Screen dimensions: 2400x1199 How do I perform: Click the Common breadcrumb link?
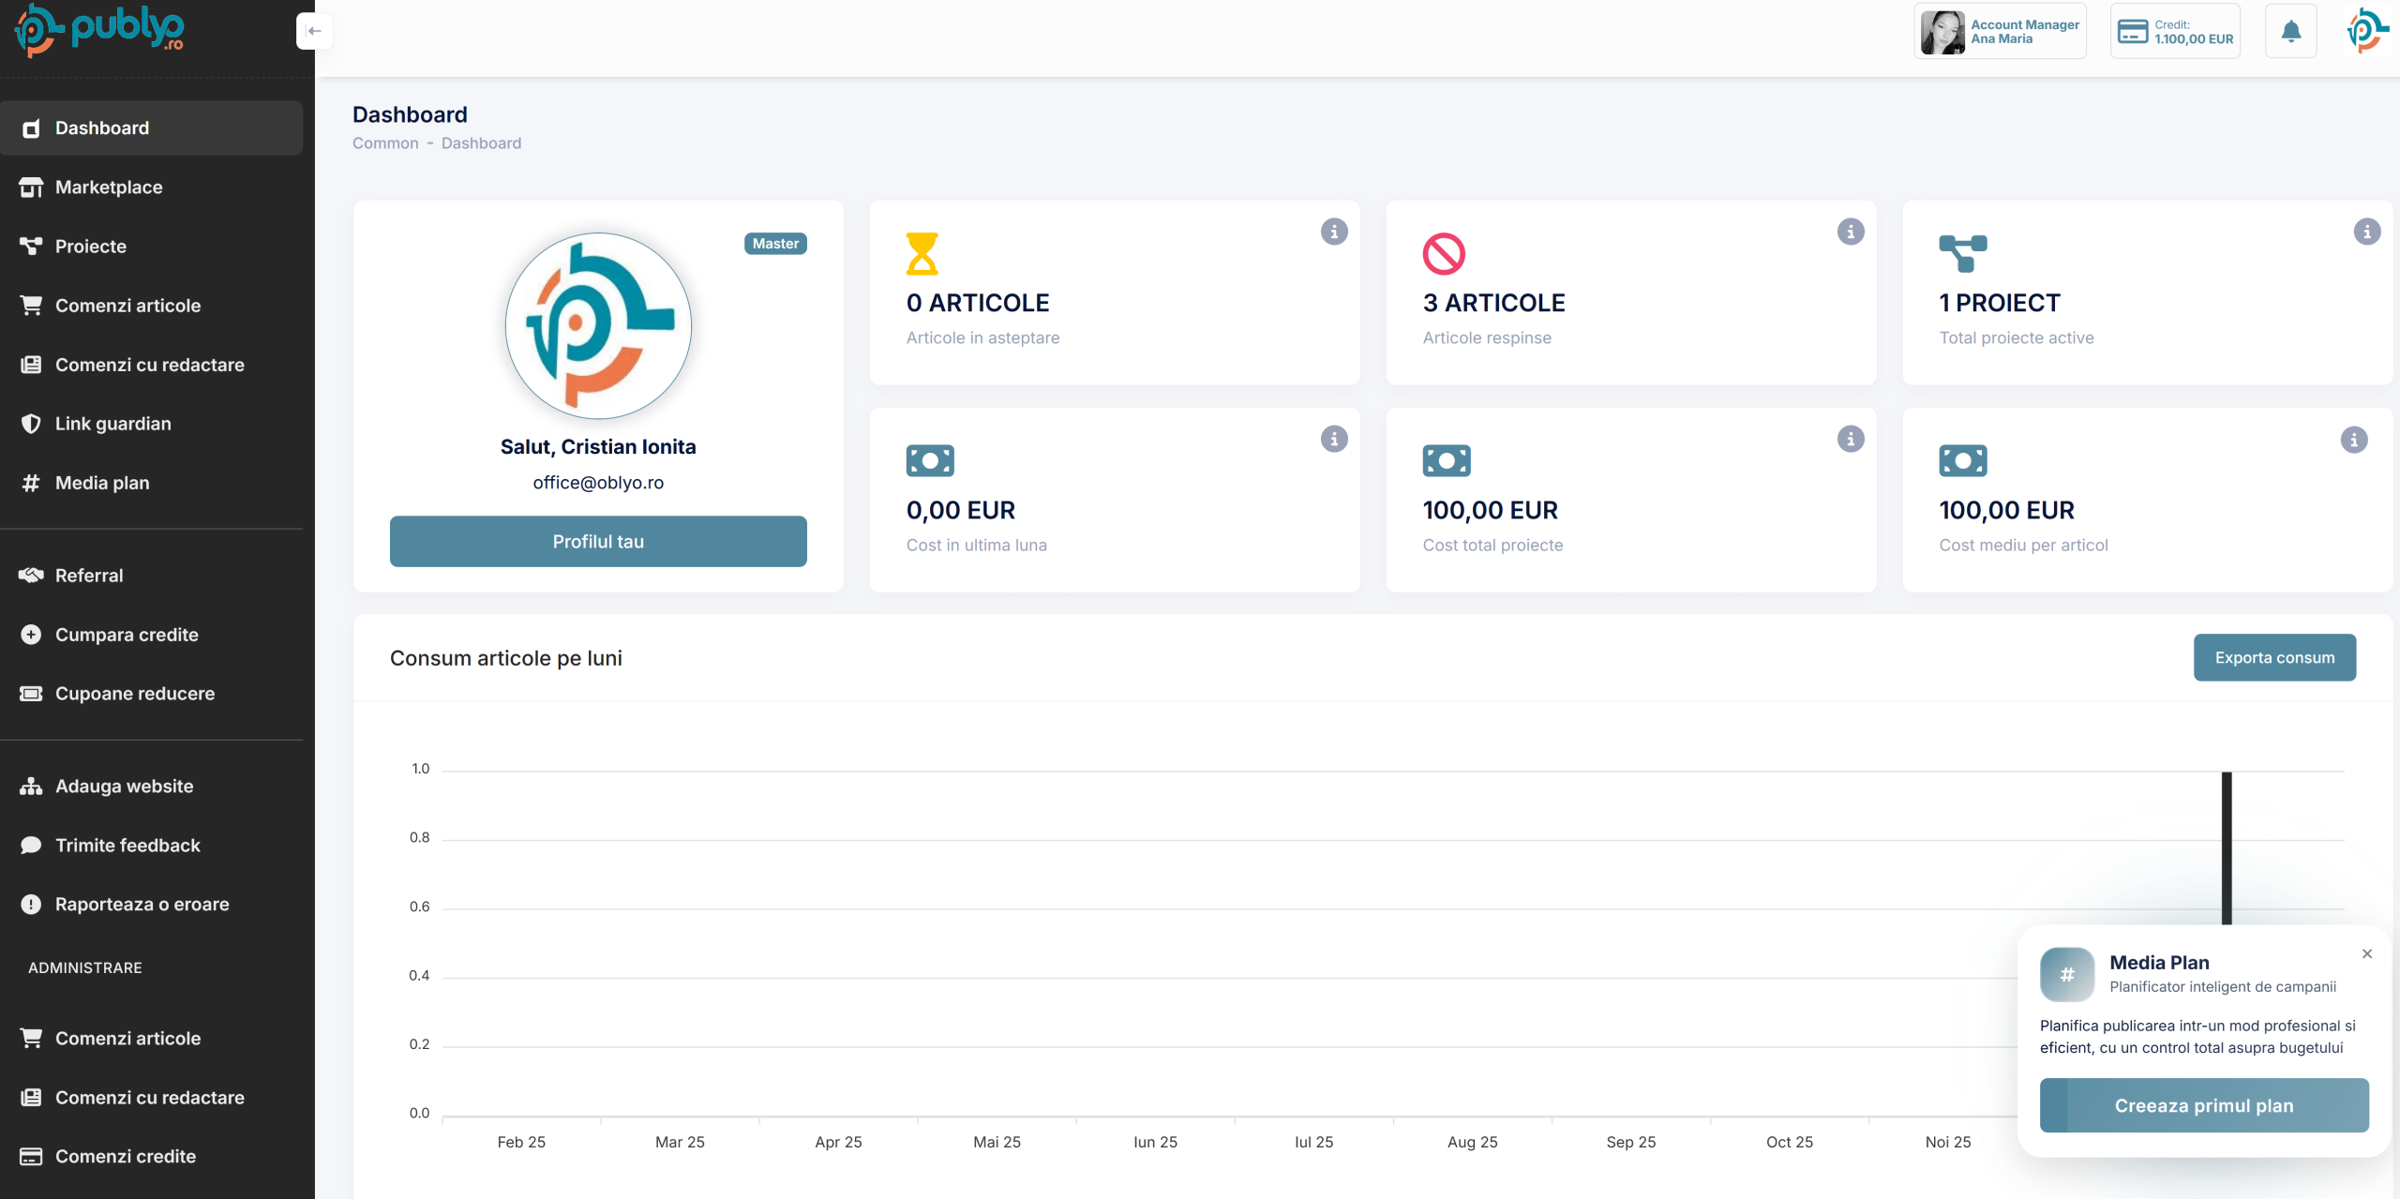pos(385,143)
